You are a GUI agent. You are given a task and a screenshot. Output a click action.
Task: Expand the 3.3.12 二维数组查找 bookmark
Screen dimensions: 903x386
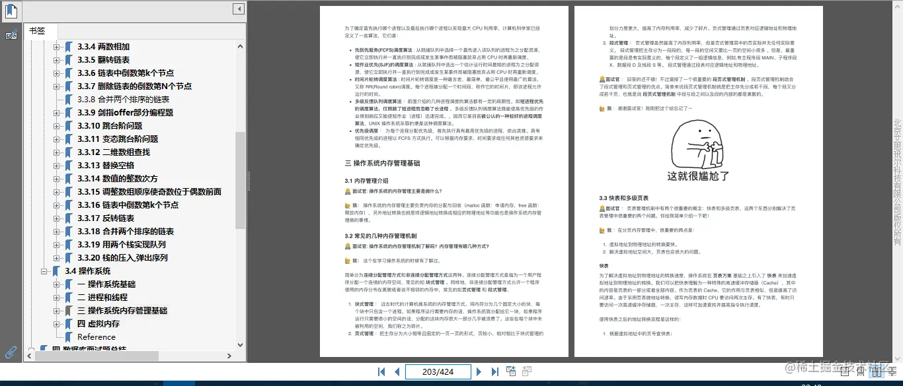[x=56, y=152]
